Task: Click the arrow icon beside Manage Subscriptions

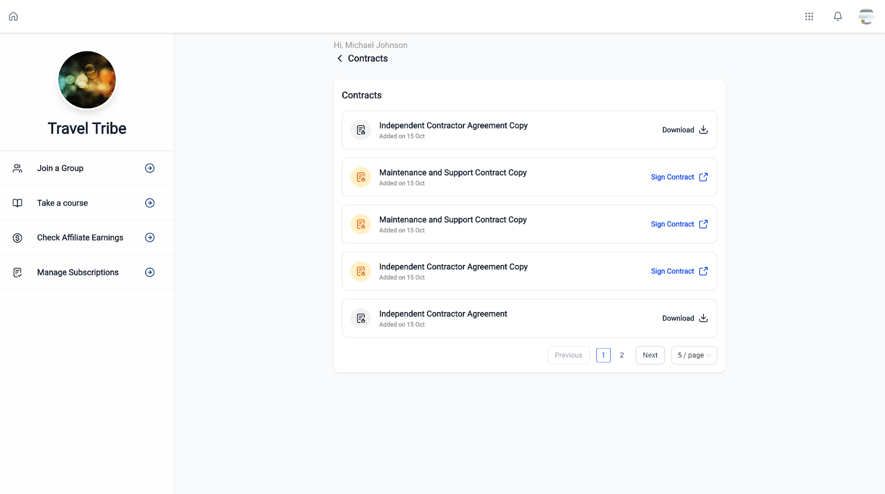Action: pos(150,272)
